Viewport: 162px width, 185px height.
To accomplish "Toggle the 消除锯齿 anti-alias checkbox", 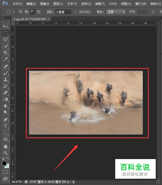I will click(x=75, y=12).
